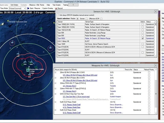Open the Help menu

coord(48,5)
